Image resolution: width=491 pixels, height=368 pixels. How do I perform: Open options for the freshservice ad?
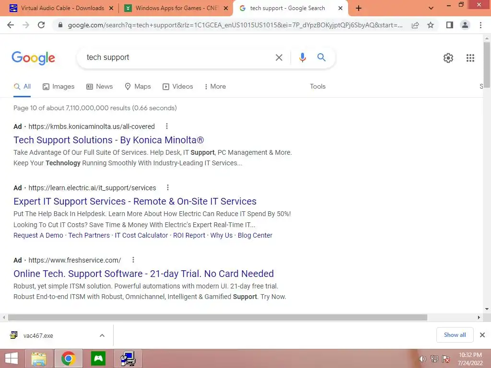(133, 260)
